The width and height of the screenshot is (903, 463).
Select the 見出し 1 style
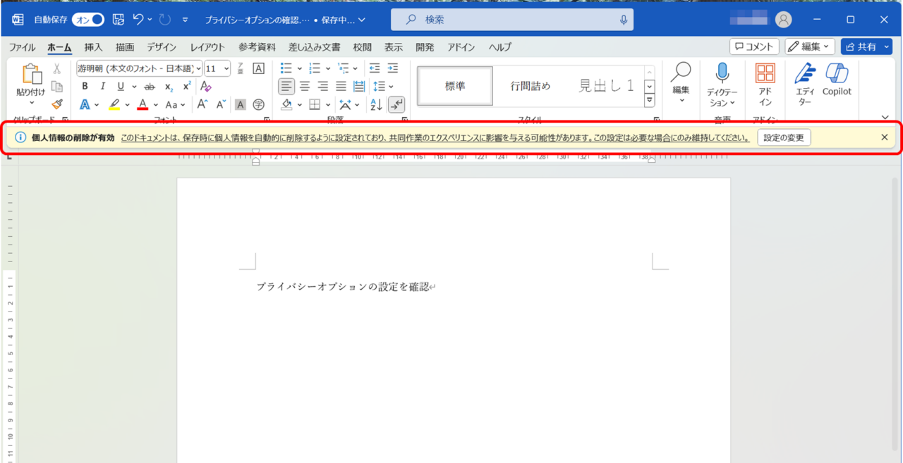[x=607, y=86]
